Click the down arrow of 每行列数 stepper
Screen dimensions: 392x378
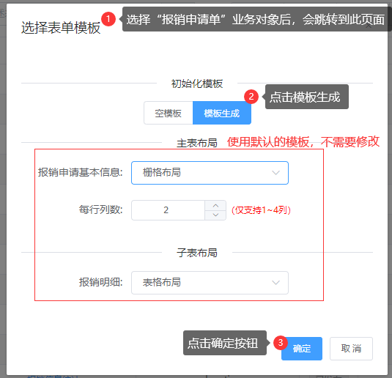215,215
